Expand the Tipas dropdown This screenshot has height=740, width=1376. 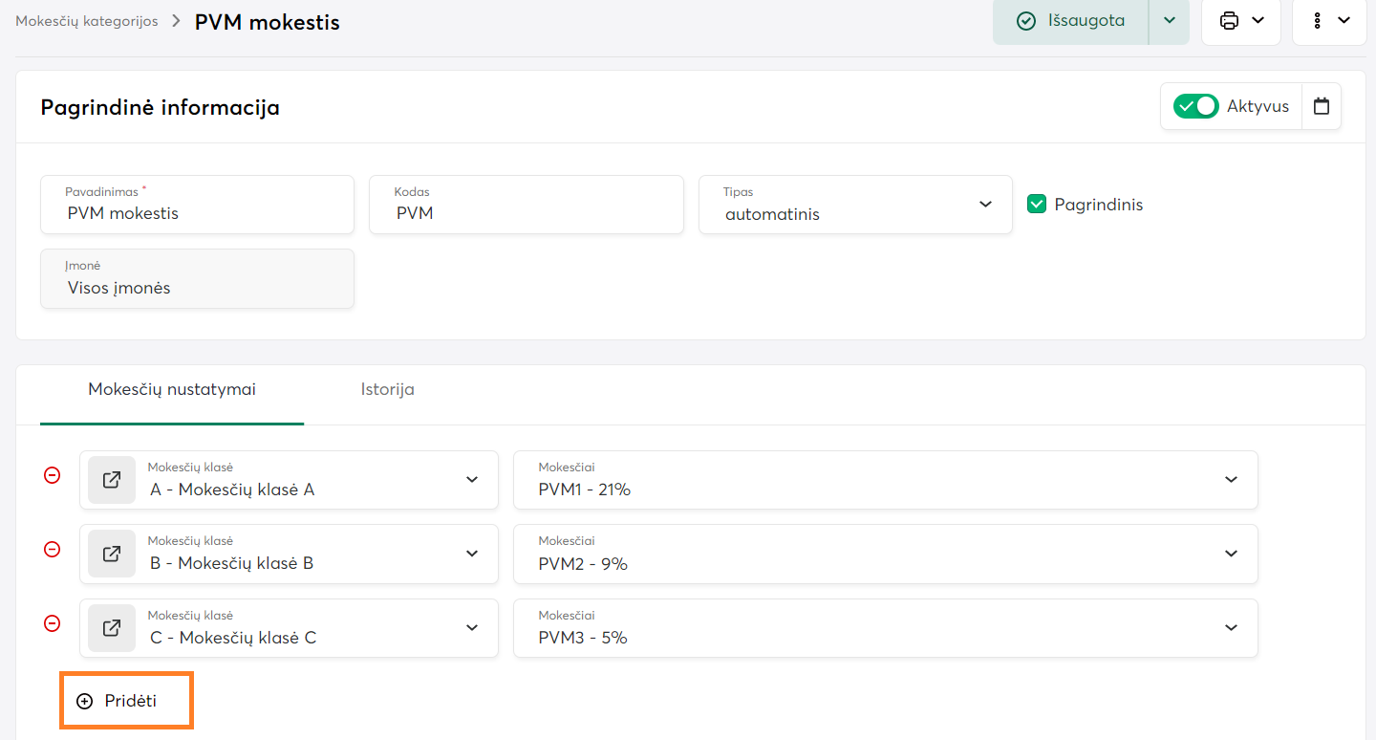tap(985, 205)
